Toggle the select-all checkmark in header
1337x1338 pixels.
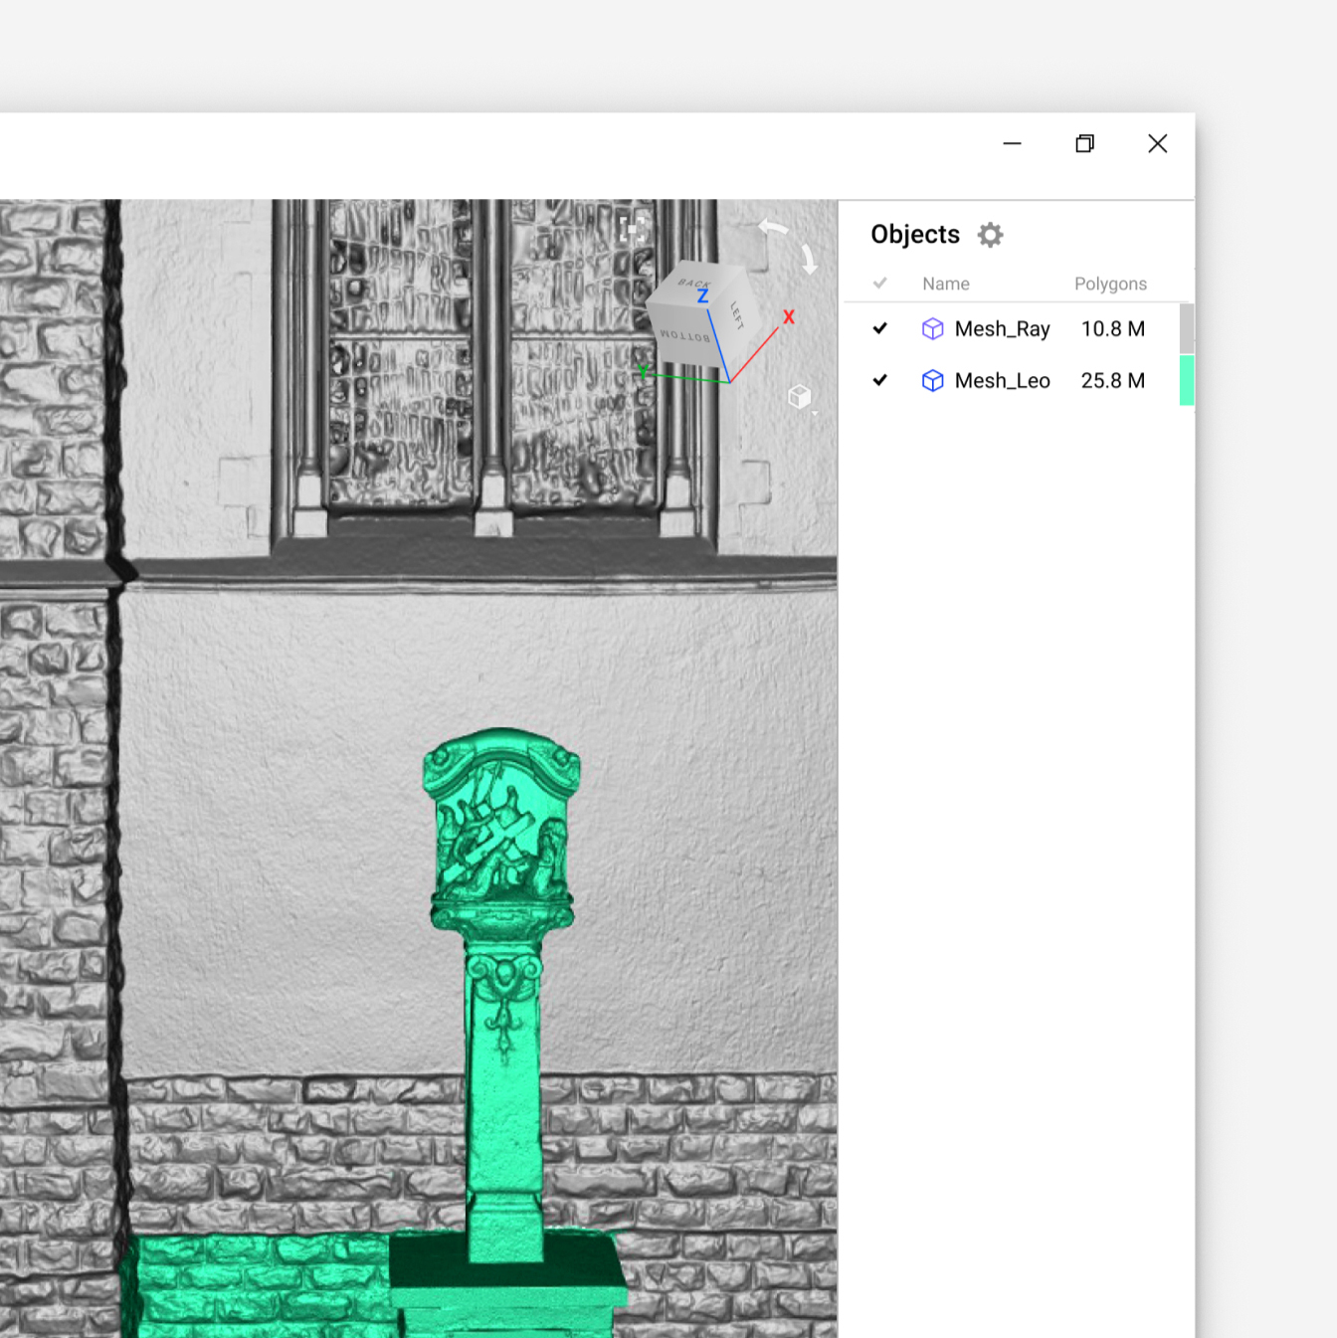click(x=879, y=284)
